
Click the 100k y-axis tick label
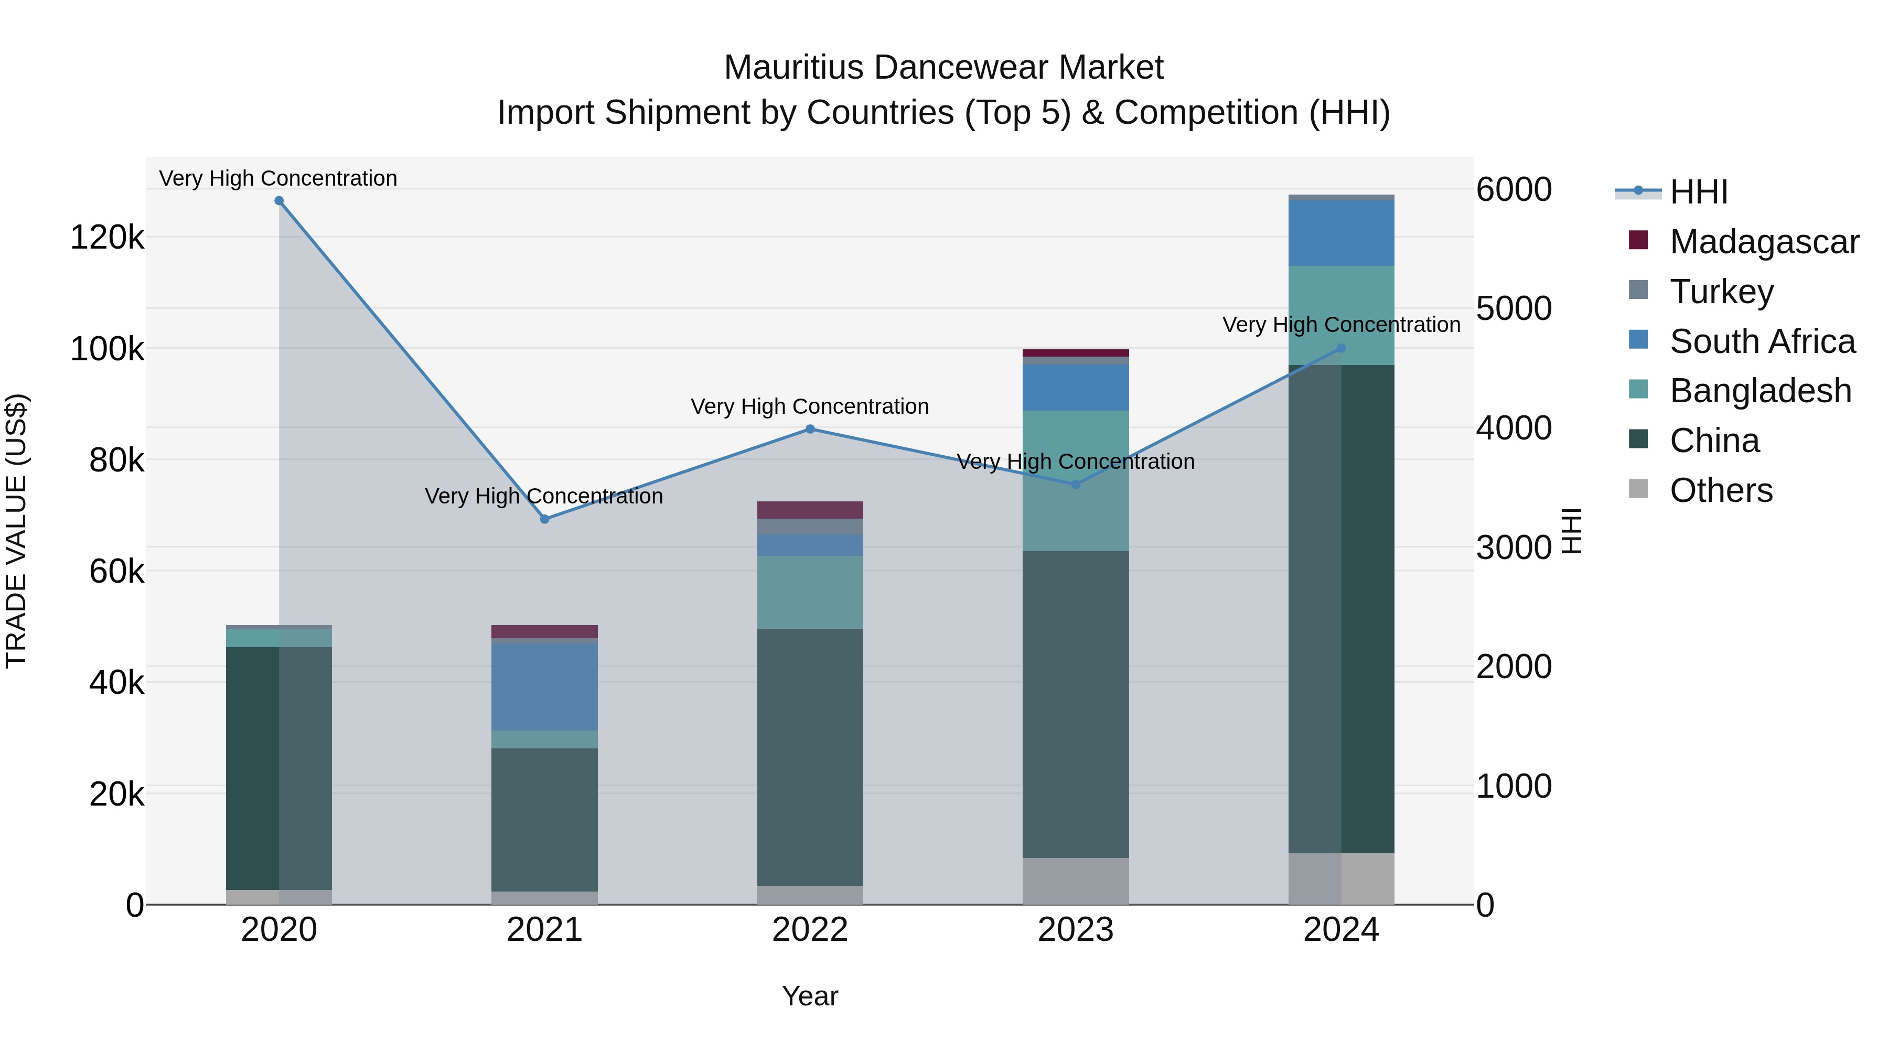[107, 349]
